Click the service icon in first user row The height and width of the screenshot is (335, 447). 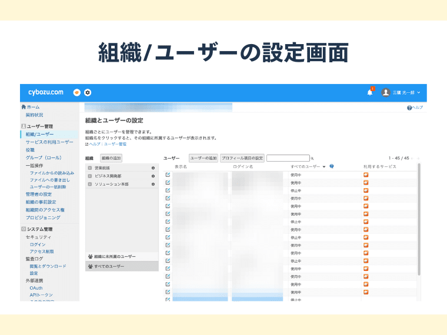click(x=365, y=175)
